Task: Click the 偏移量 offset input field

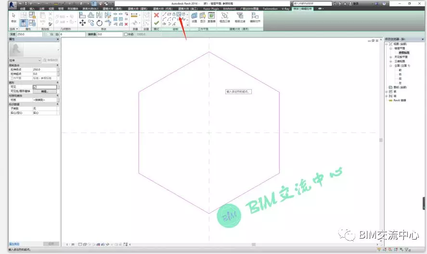Action: (110, 34)
